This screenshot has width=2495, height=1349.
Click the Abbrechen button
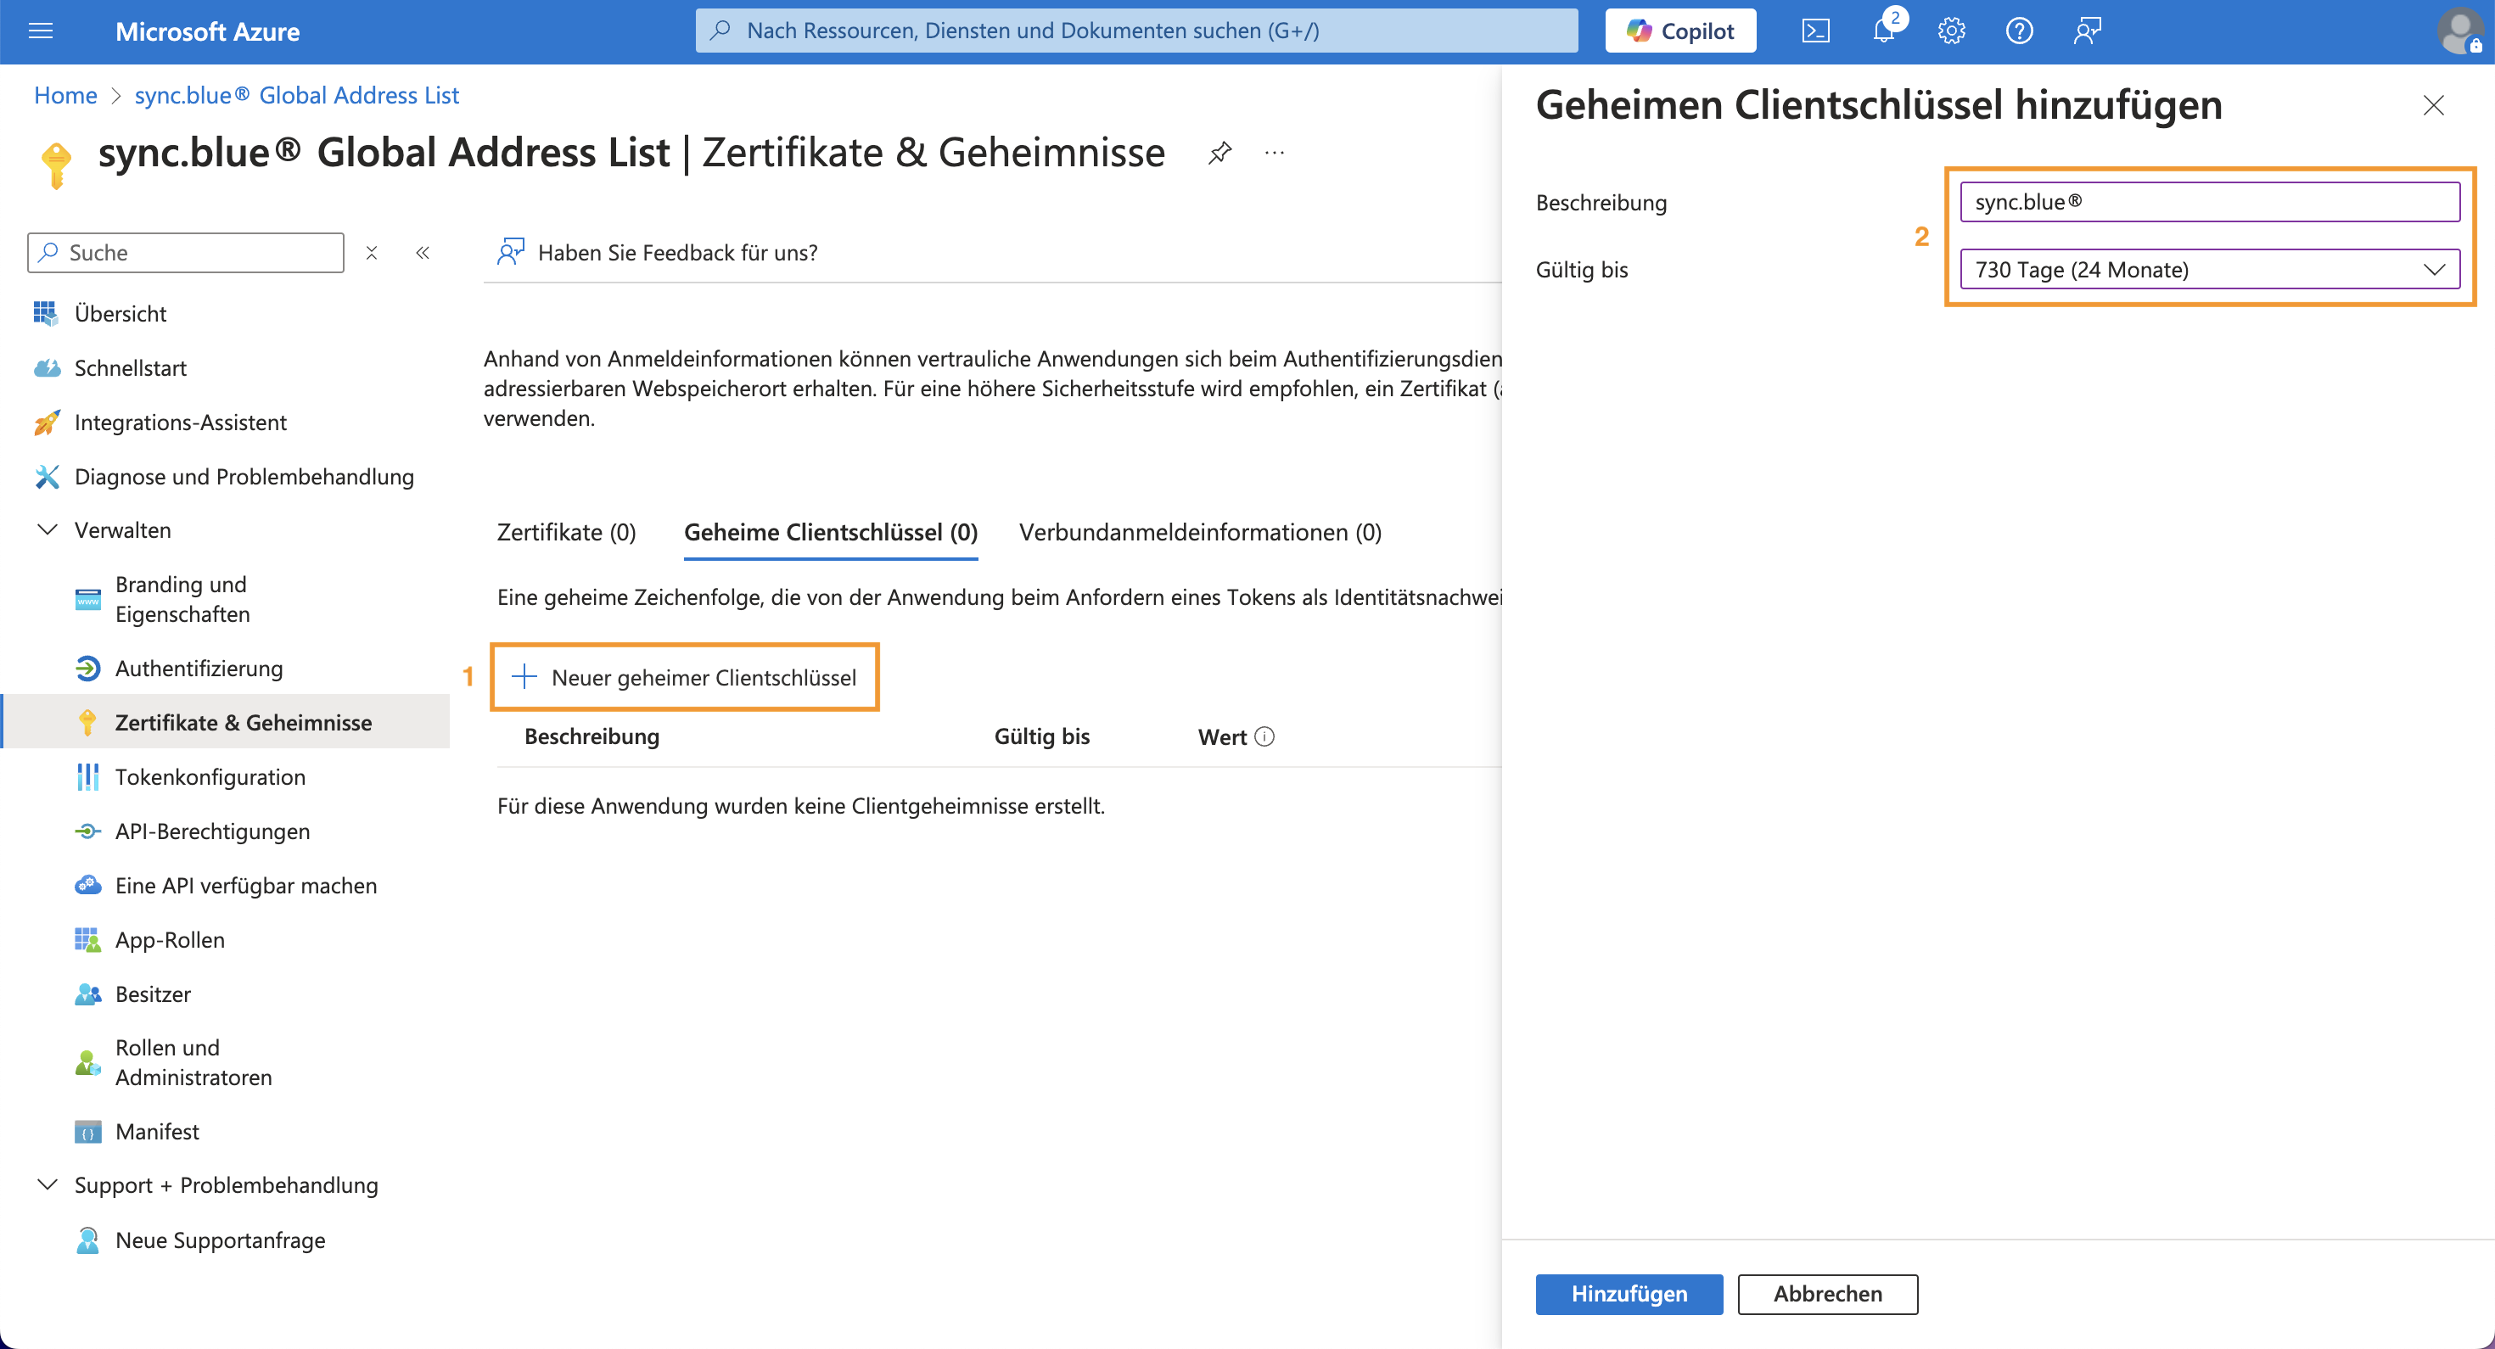point(1828,1294)
